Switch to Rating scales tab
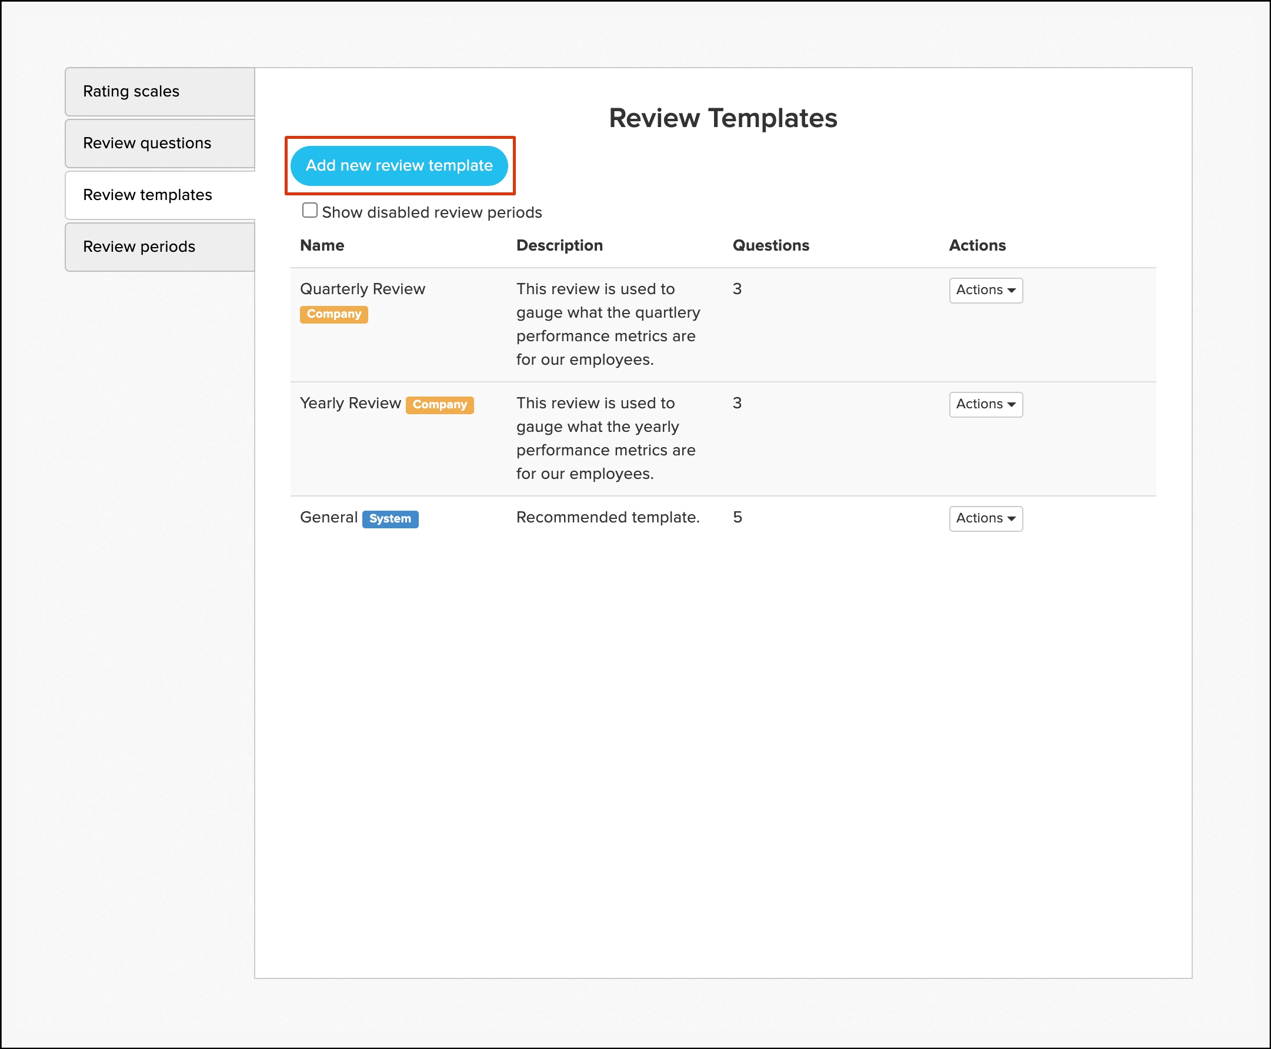 pos(160,91)
